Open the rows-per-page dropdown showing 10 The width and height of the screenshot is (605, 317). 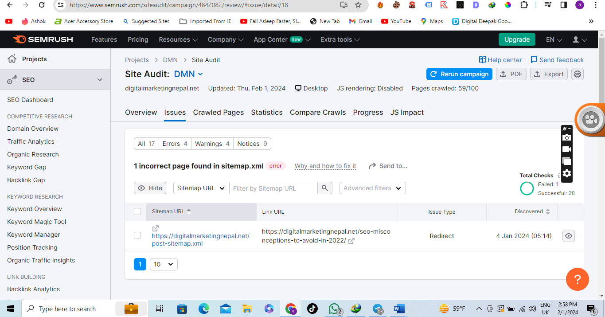coord(164,264)
